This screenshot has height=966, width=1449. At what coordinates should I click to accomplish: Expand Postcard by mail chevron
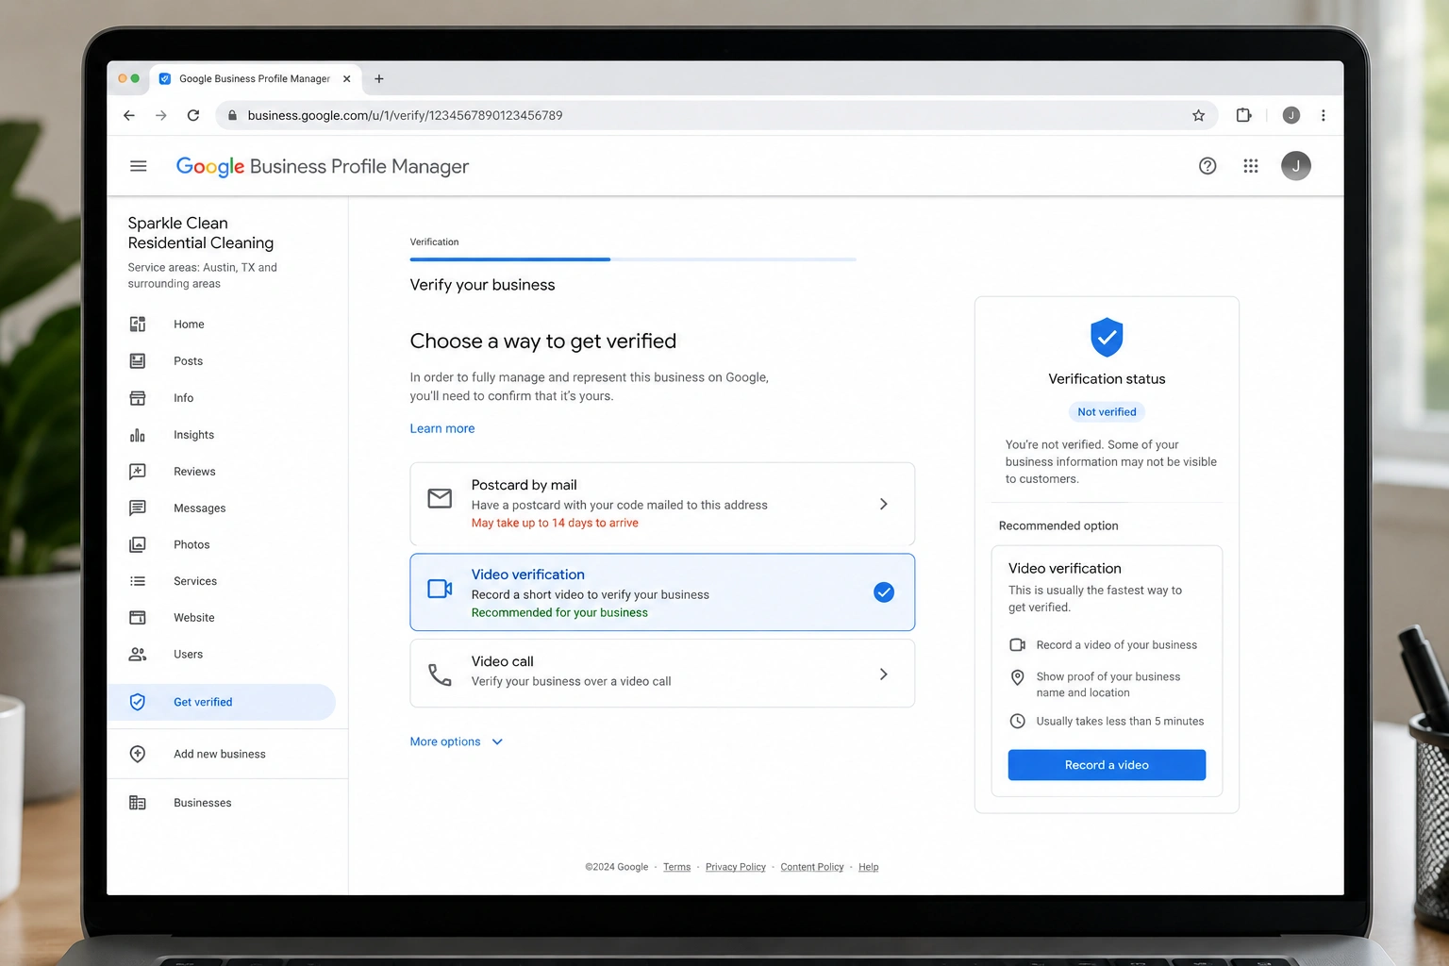pyautogui.click(x=884, y=504)
